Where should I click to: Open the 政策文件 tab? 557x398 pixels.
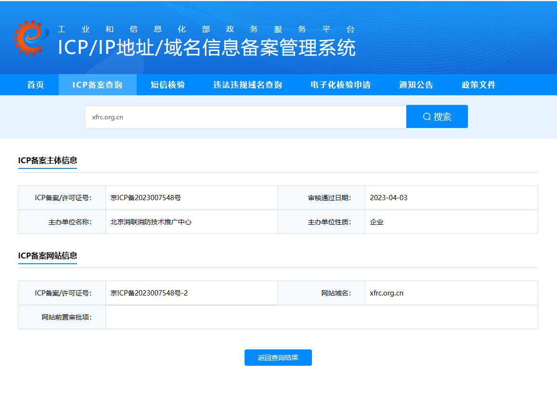(479, 85)
